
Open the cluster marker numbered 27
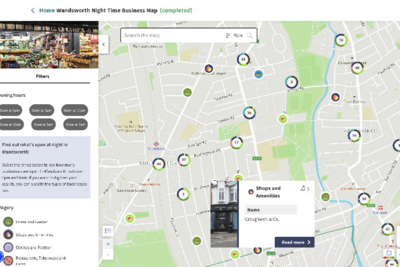coord(184,160)
